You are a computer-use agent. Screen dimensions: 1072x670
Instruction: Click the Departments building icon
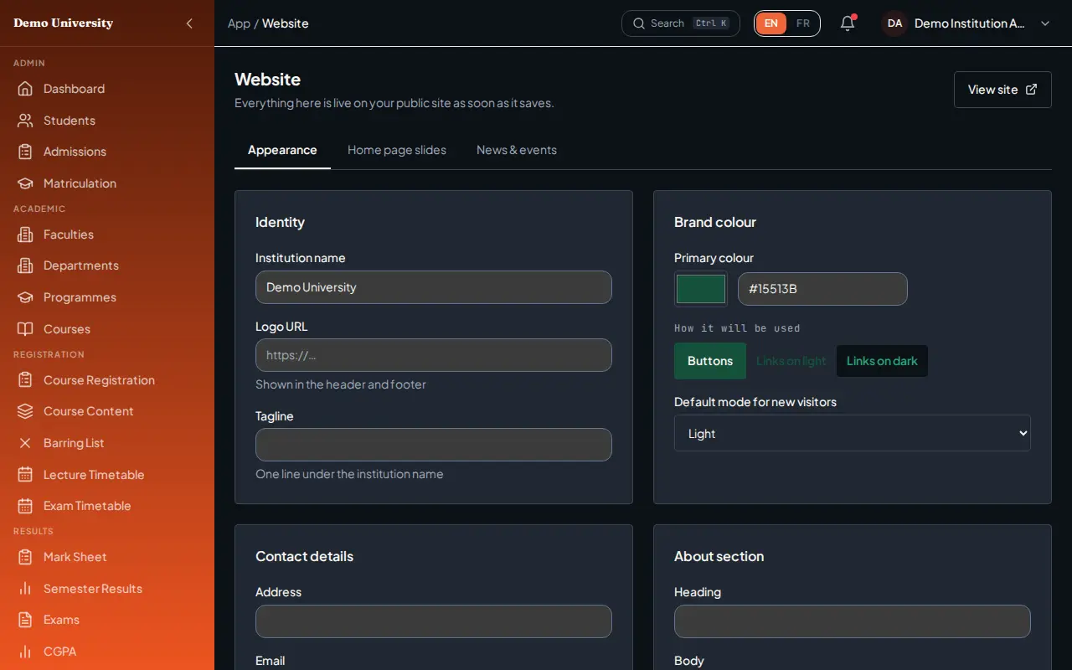(x=25, y=265)
